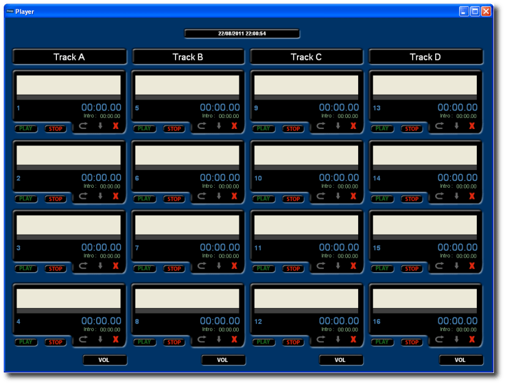Click the blank title display of player 4

click(69, 298)
